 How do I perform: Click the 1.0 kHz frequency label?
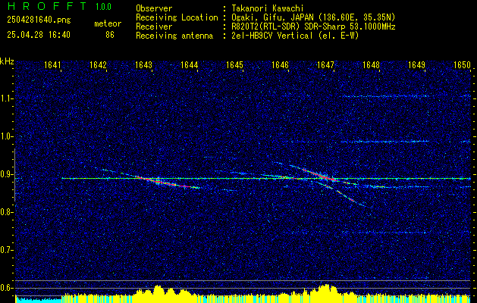coord(7,136)
